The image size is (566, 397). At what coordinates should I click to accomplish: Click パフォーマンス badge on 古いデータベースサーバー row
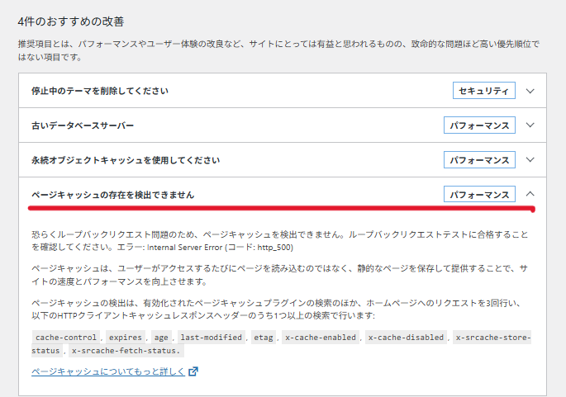(x=479, y=125)
